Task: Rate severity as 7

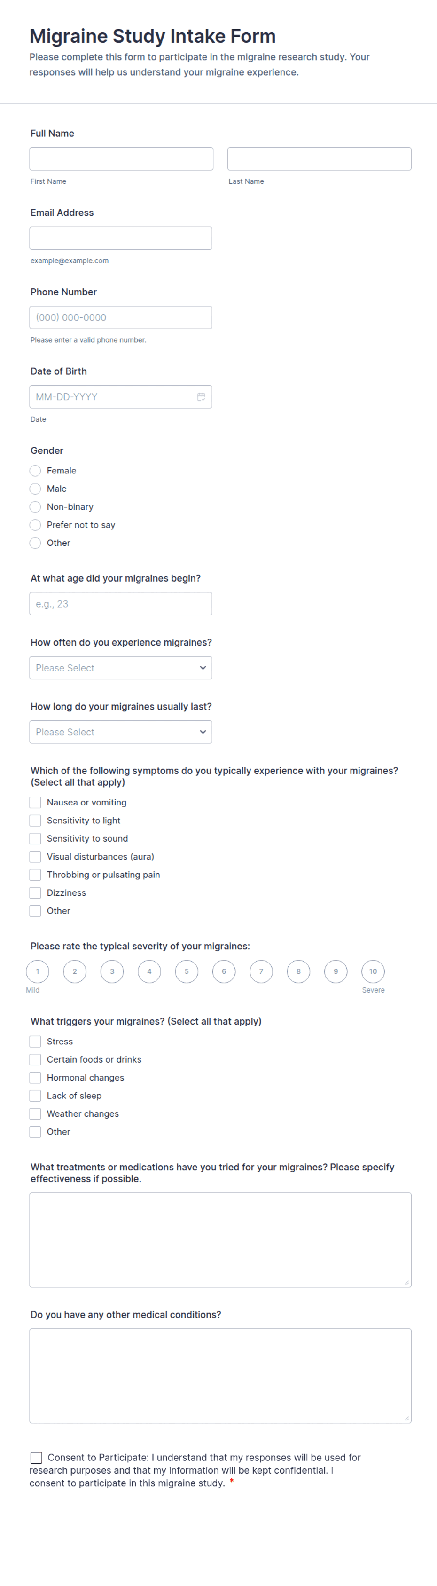Action: pos(261,971)
